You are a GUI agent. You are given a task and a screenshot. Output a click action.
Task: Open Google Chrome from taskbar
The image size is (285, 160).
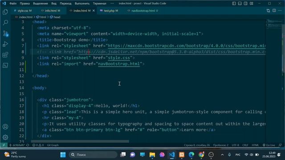pyautogui.click(x=201, y=155)
